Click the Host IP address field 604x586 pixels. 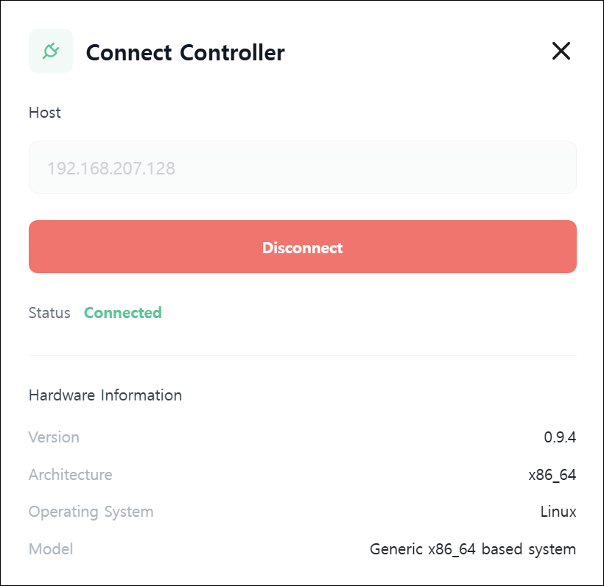click(303, 167)
